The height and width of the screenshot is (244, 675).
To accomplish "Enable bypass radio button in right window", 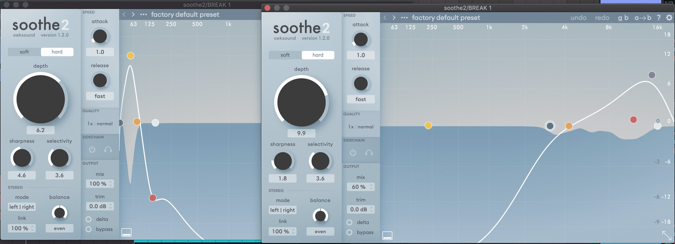I will click(x=350, y=232).
